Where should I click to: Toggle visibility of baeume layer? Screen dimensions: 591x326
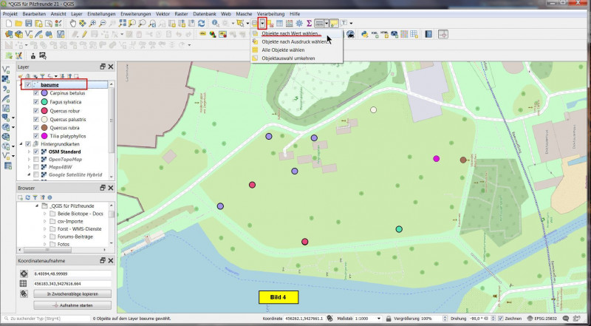click(x=28, y=85)
